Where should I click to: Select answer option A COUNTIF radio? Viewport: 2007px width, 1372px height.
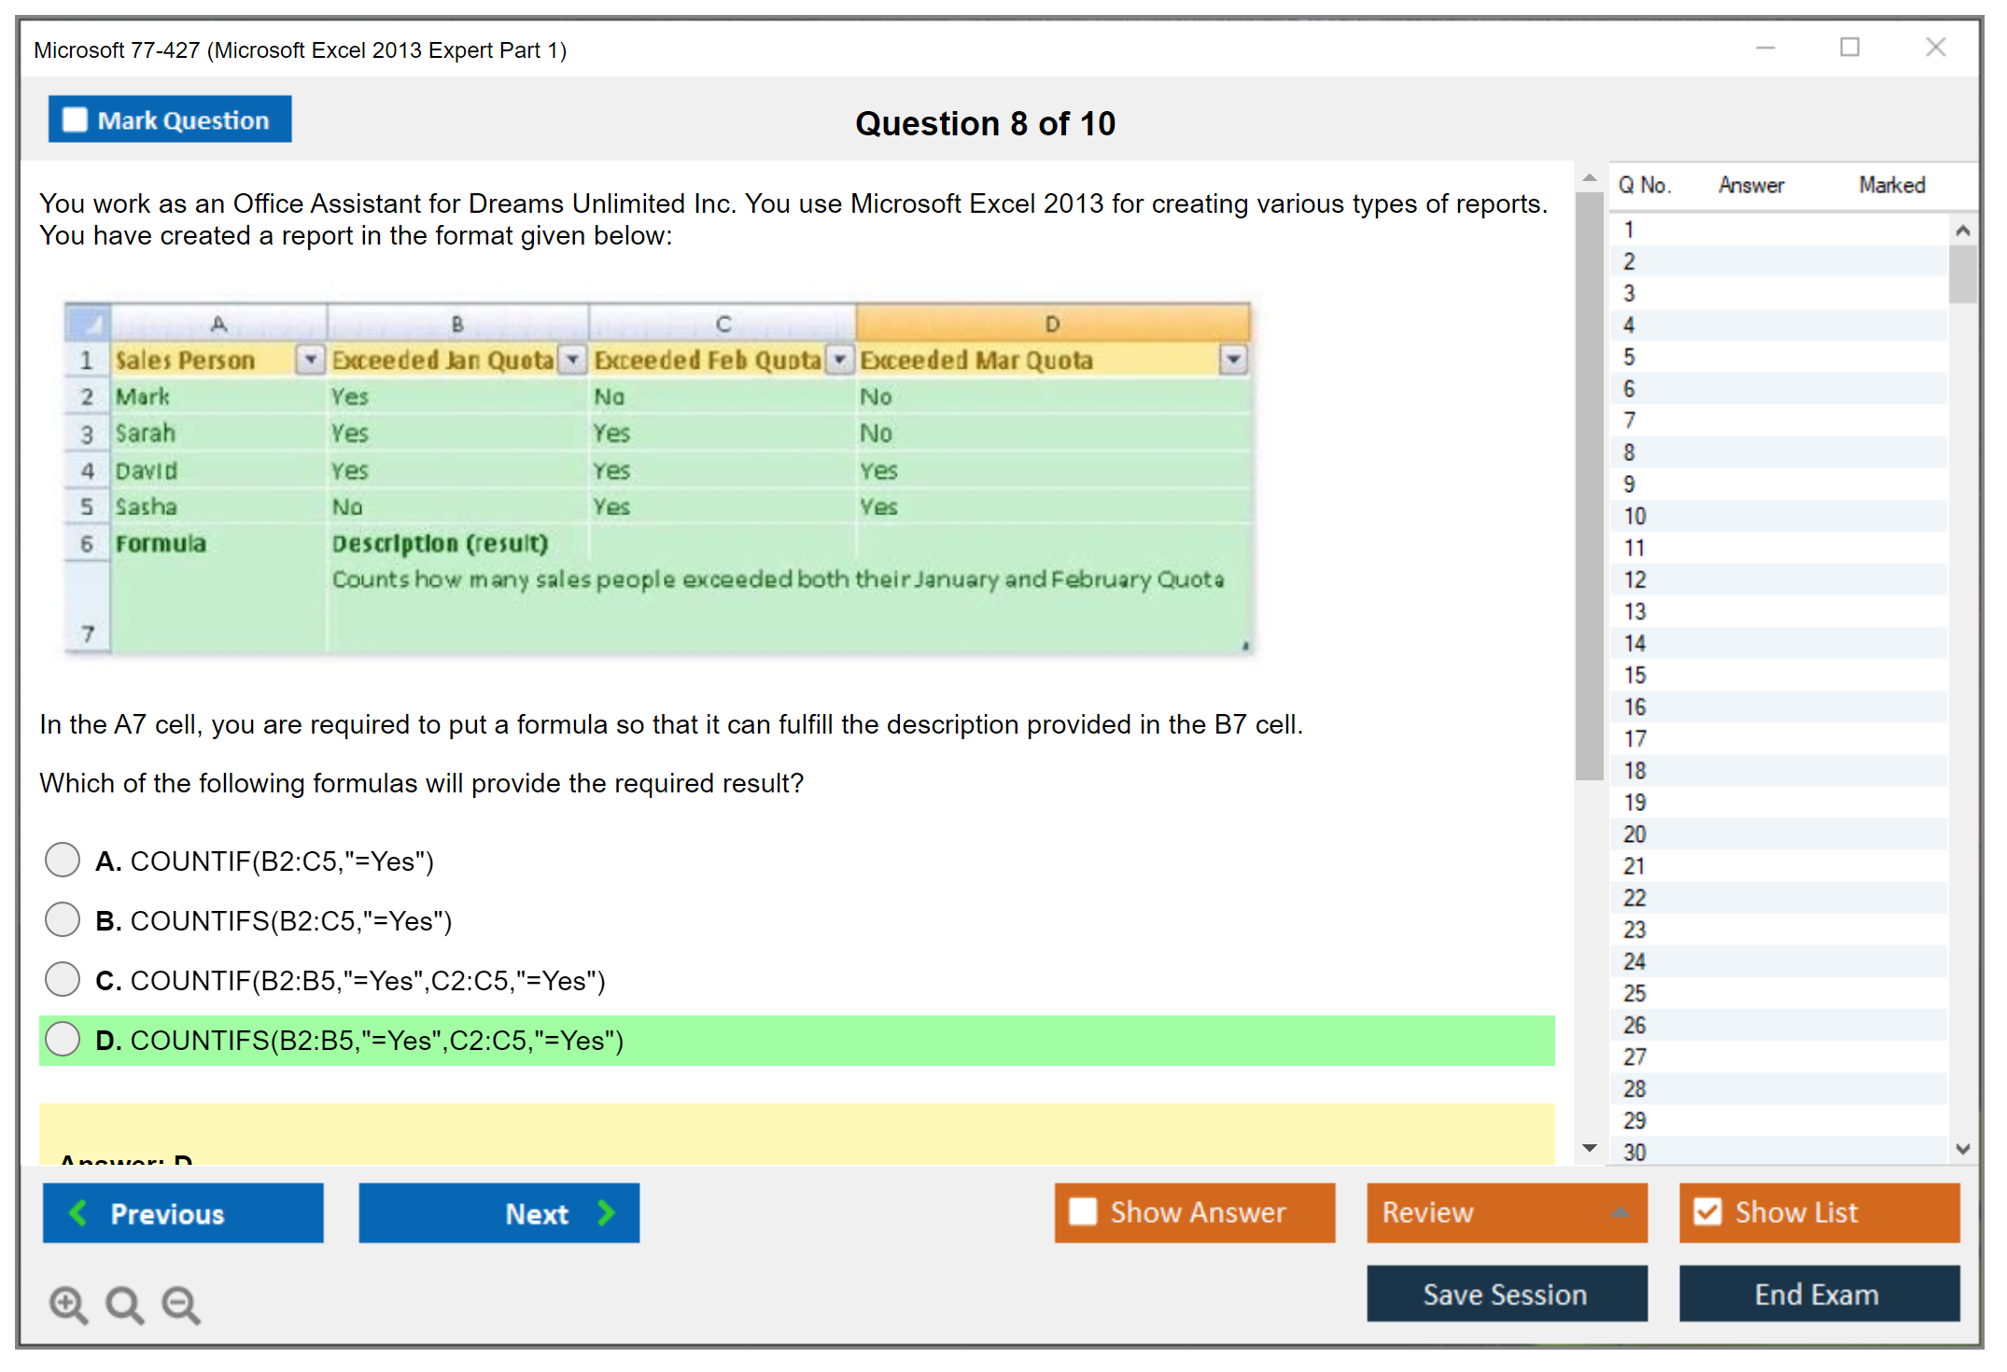click(63, 860)
